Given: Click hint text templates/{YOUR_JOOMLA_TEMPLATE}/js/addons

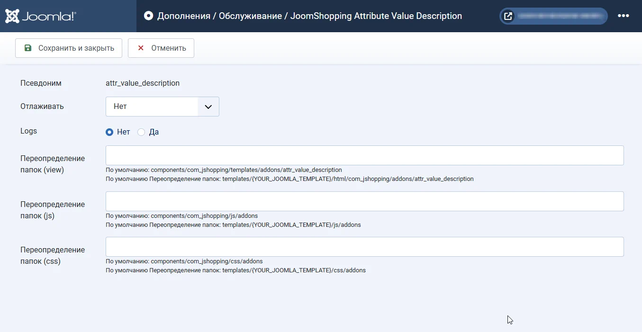Looking at the screenshot, I should click(x=291, y=225).
